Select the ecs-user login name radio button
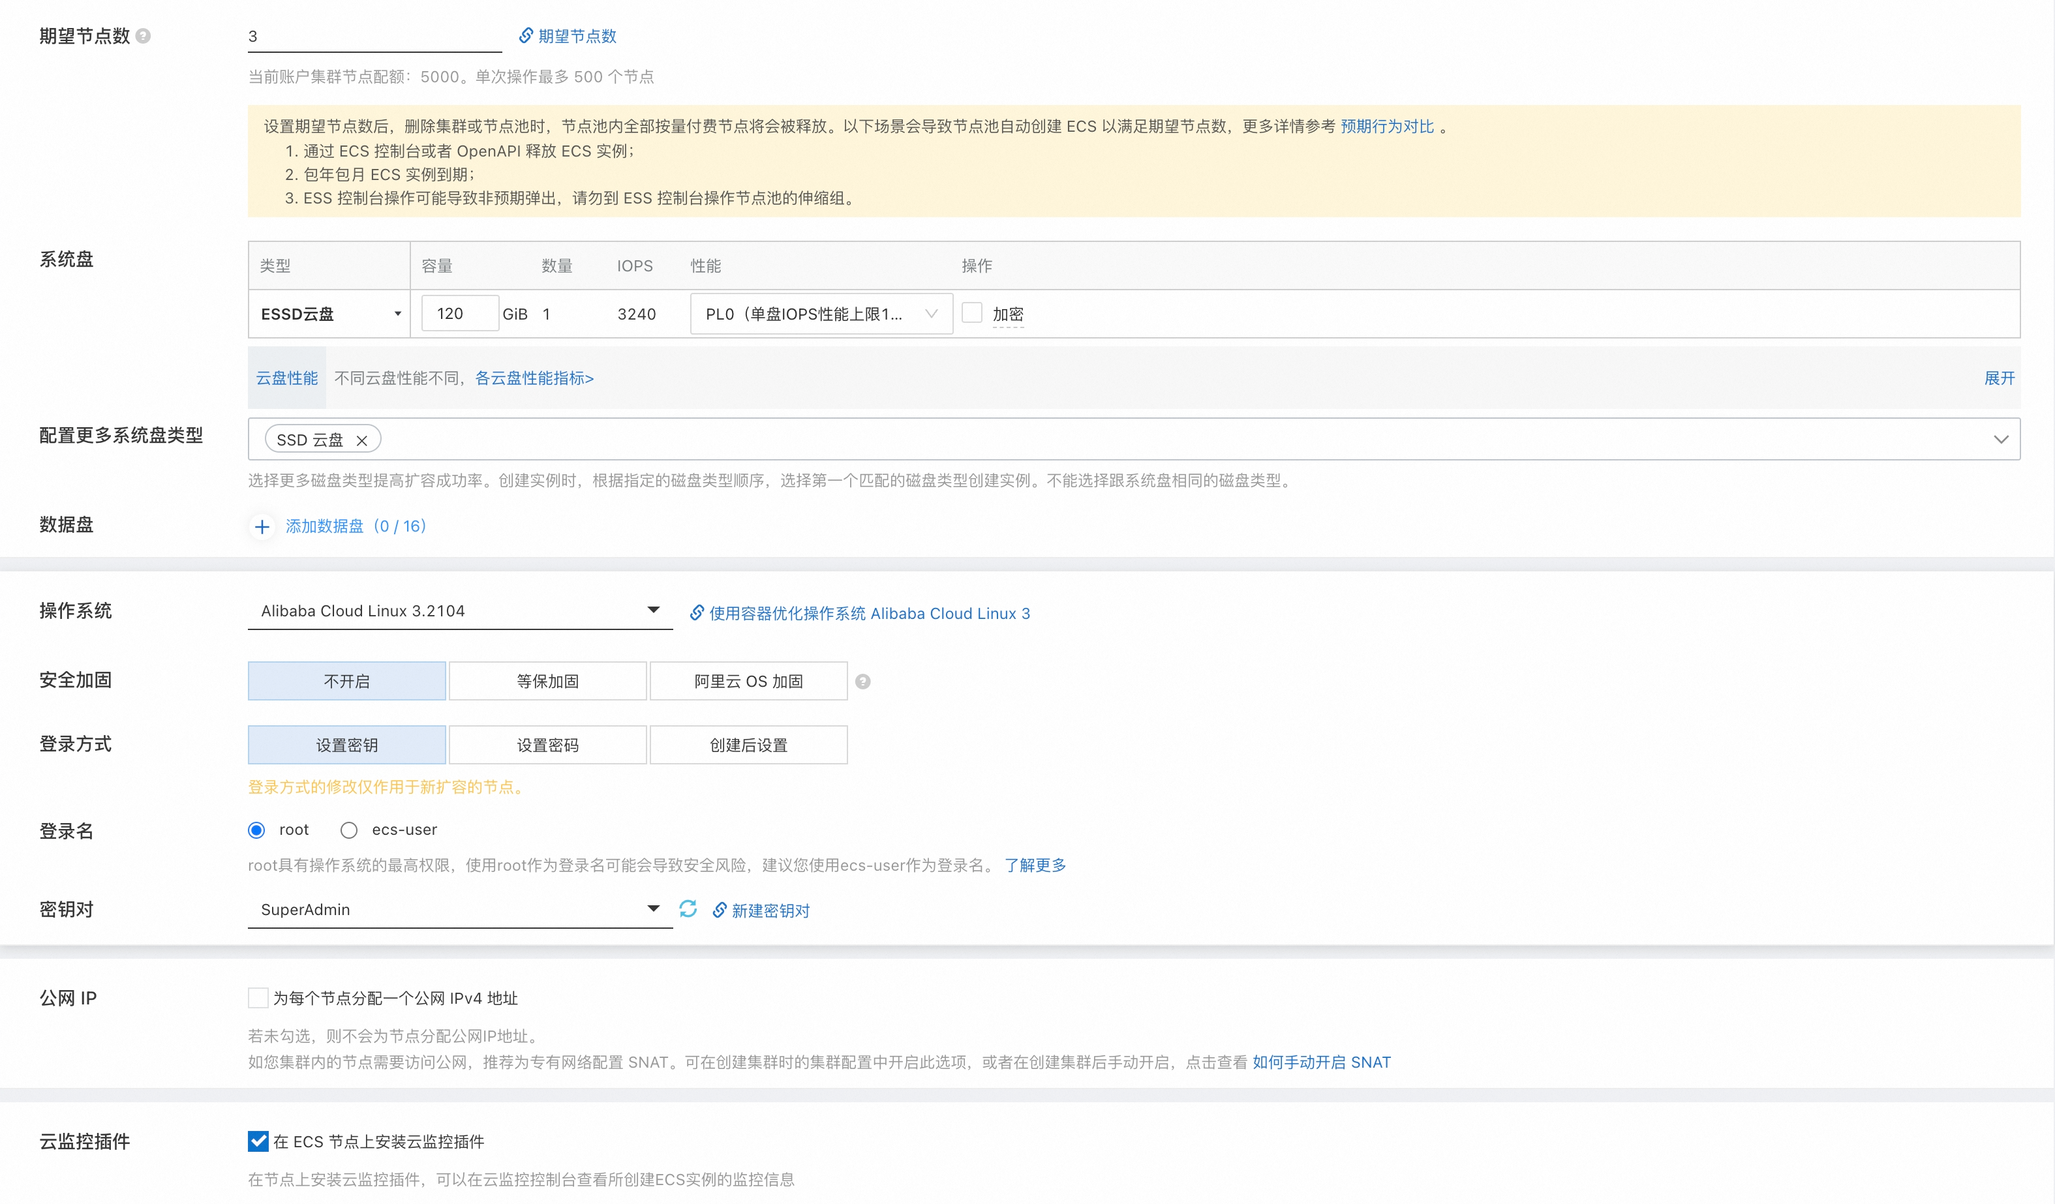2055x1204 pixels. click(349, 830)
